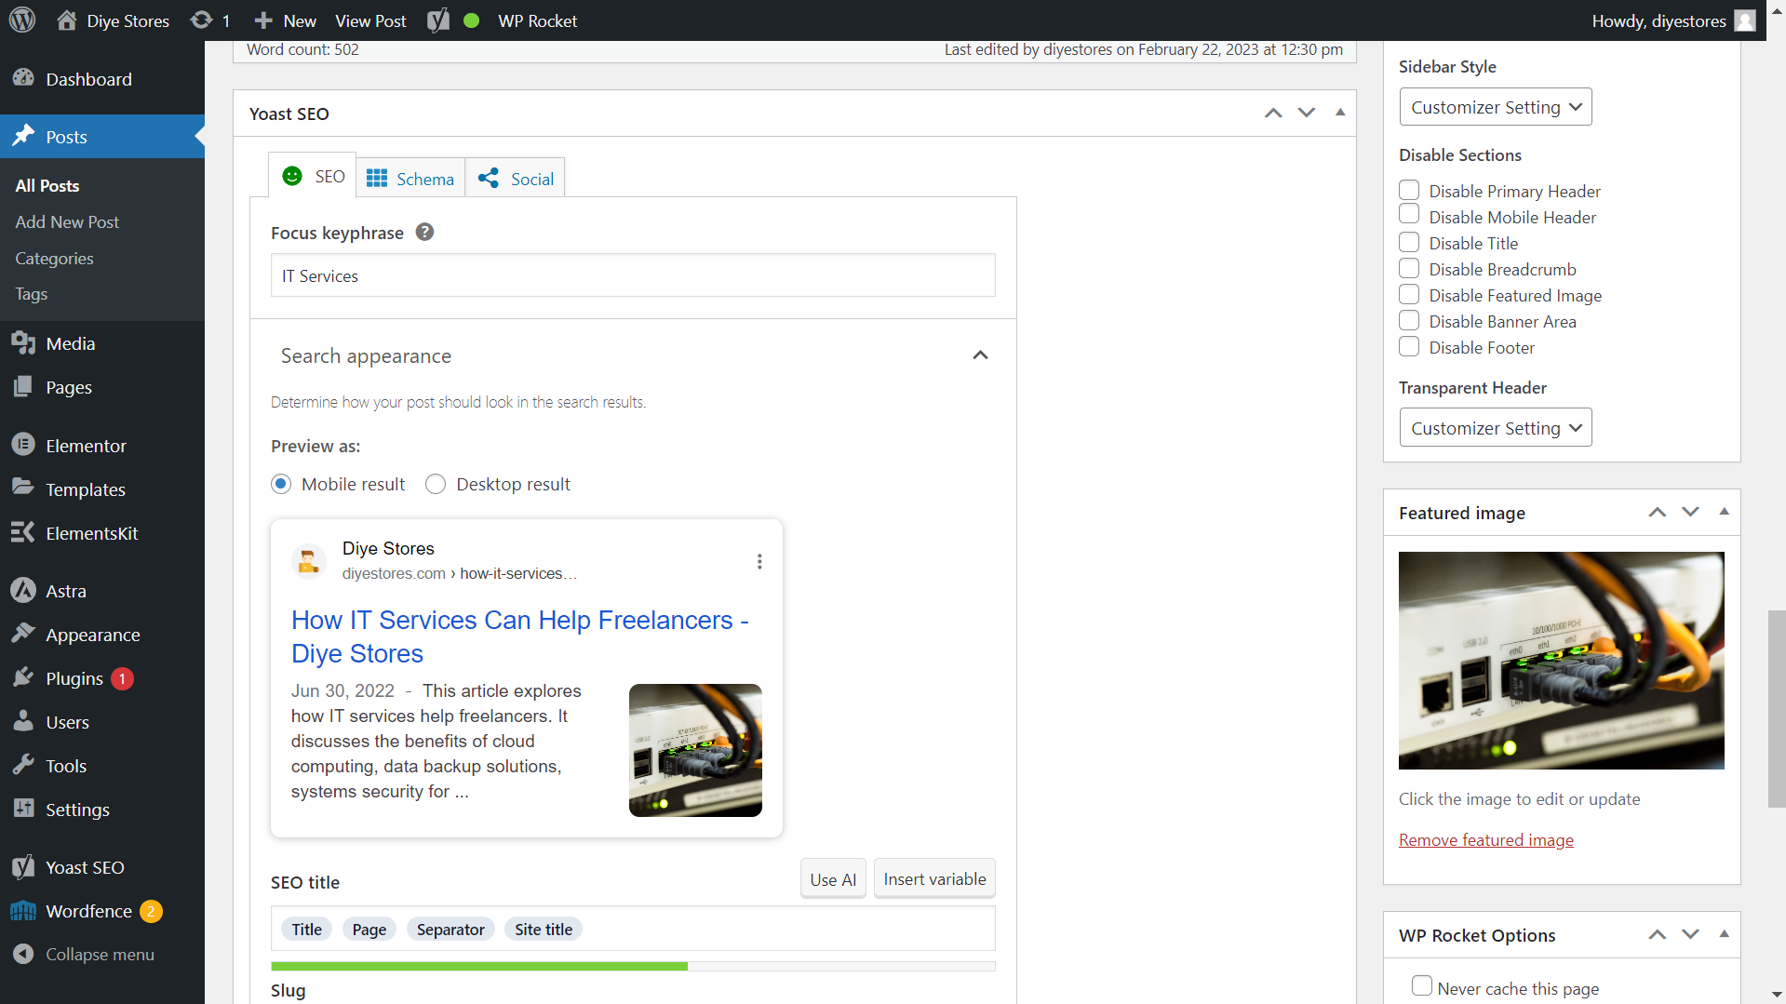Check Disable Title option
Viewport: 1786px width, 1004px height.
click(1409, 242)
